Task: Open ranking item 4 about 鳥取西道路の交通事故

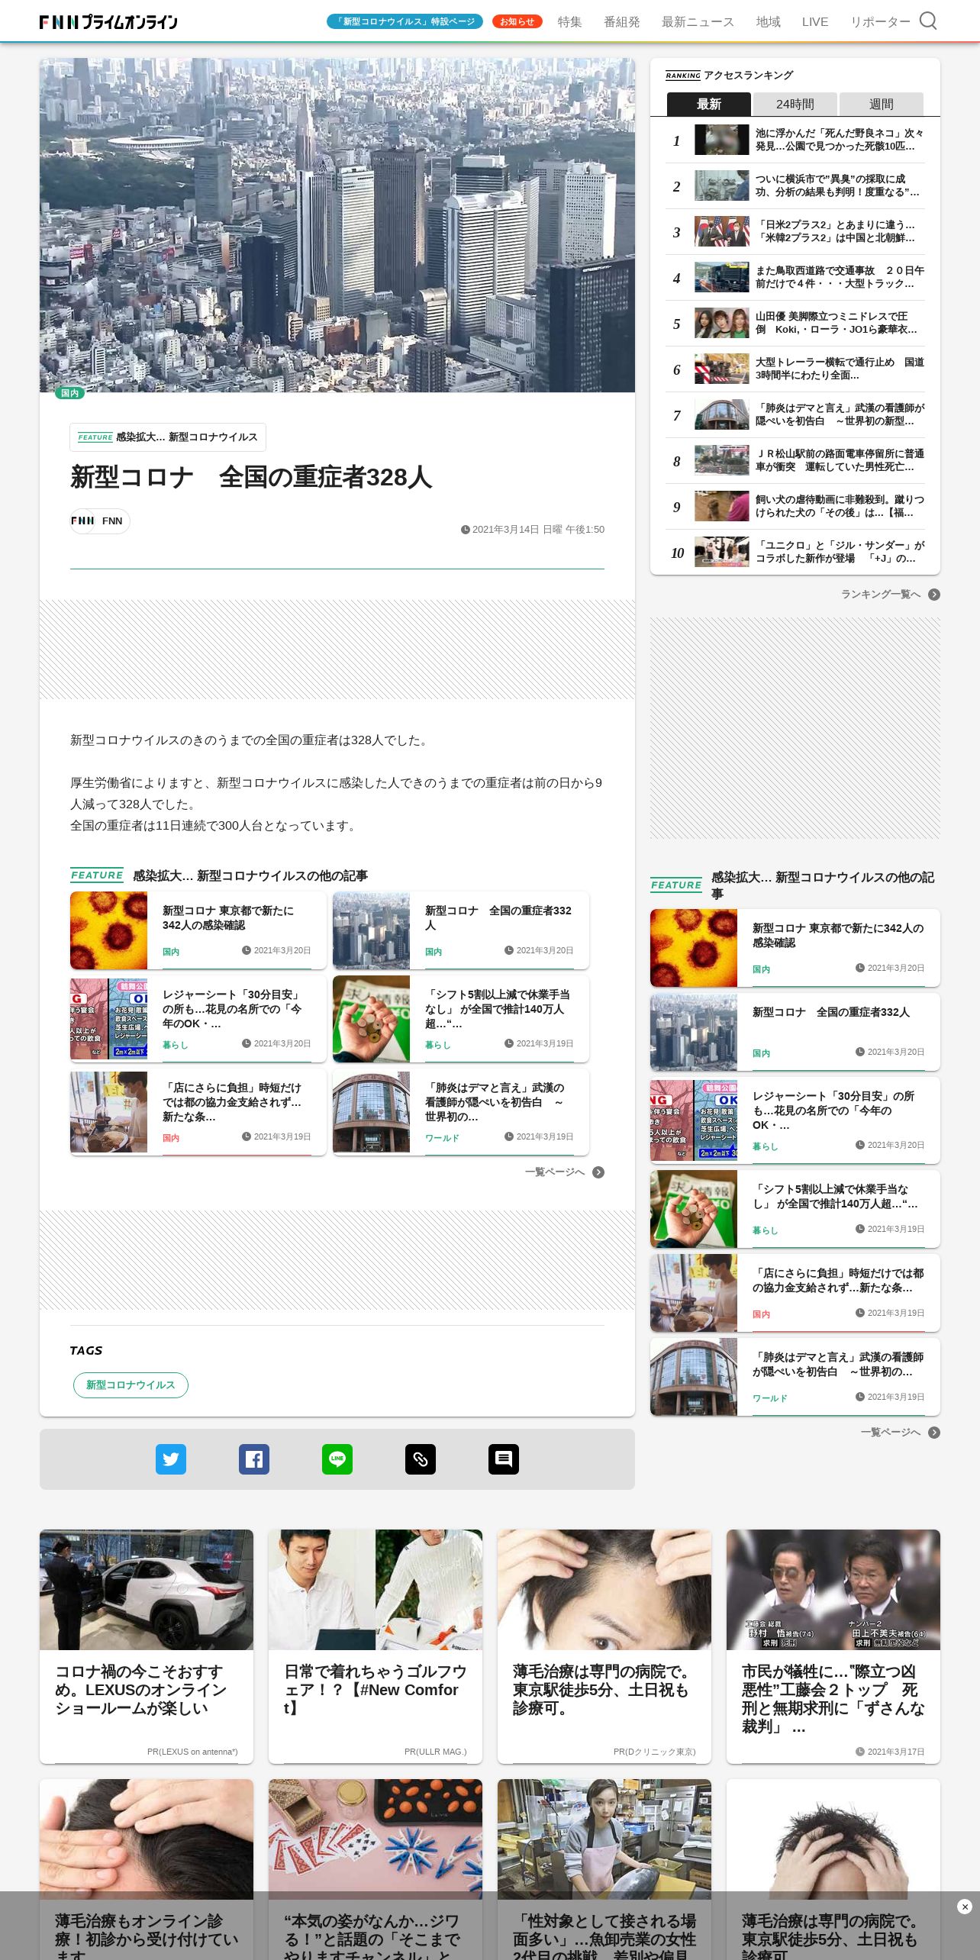Action: tap(795, 278)
